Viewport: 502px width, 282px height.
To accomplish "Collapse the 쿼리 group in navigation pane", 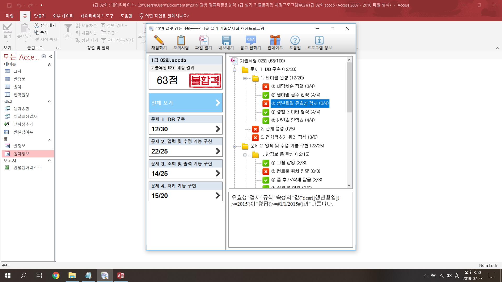I will coord(49,102).
